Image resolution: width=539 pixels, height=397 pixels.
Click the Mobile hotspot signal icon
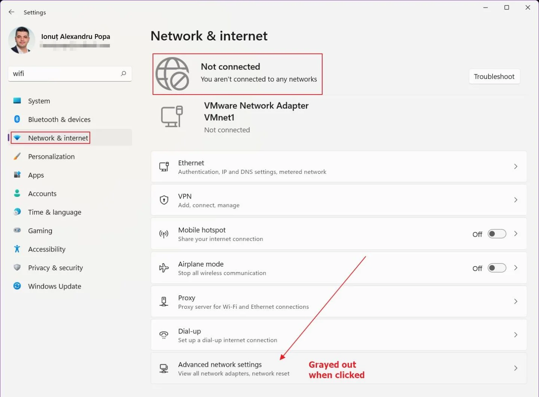[x=164, y=234]
